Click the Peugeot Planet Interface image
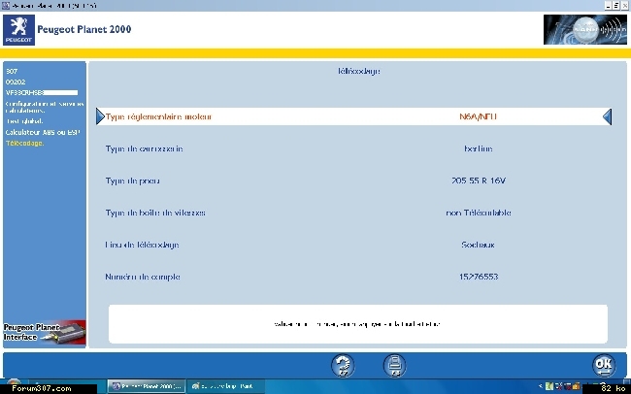The height and width of the screenshot is (394, 631). (45, 333)
